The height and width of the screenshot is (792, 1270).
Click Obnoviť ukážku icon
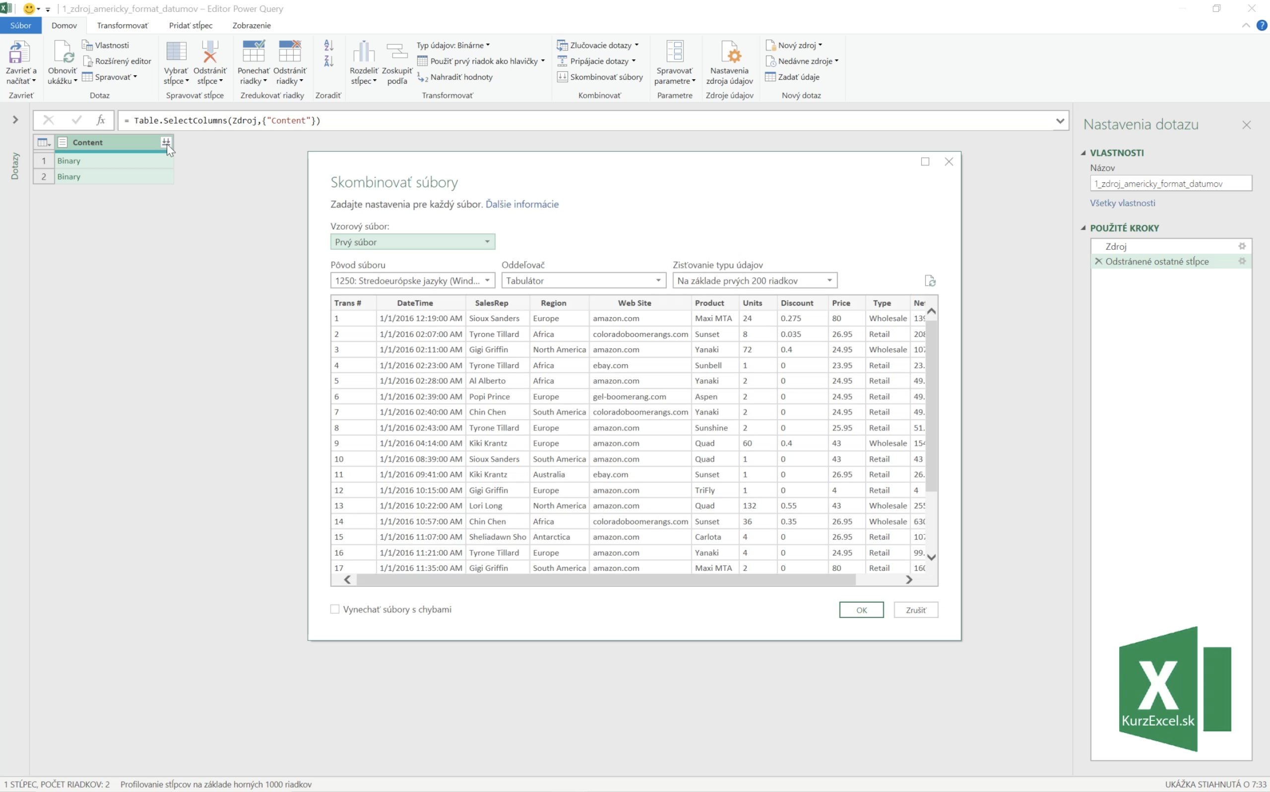pos(63,53)
